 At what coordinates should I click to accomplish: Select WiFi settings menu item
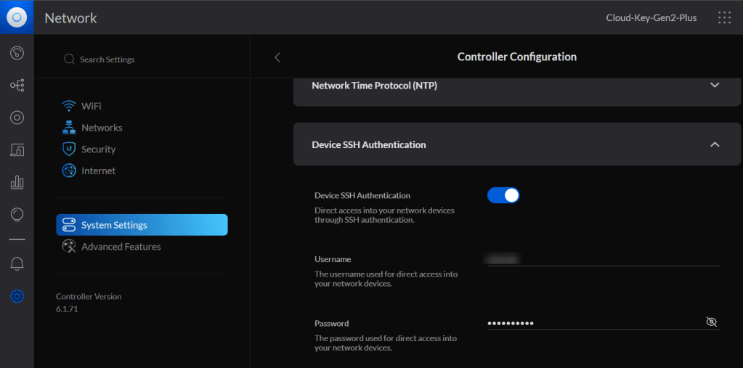[x=91, y=106]
